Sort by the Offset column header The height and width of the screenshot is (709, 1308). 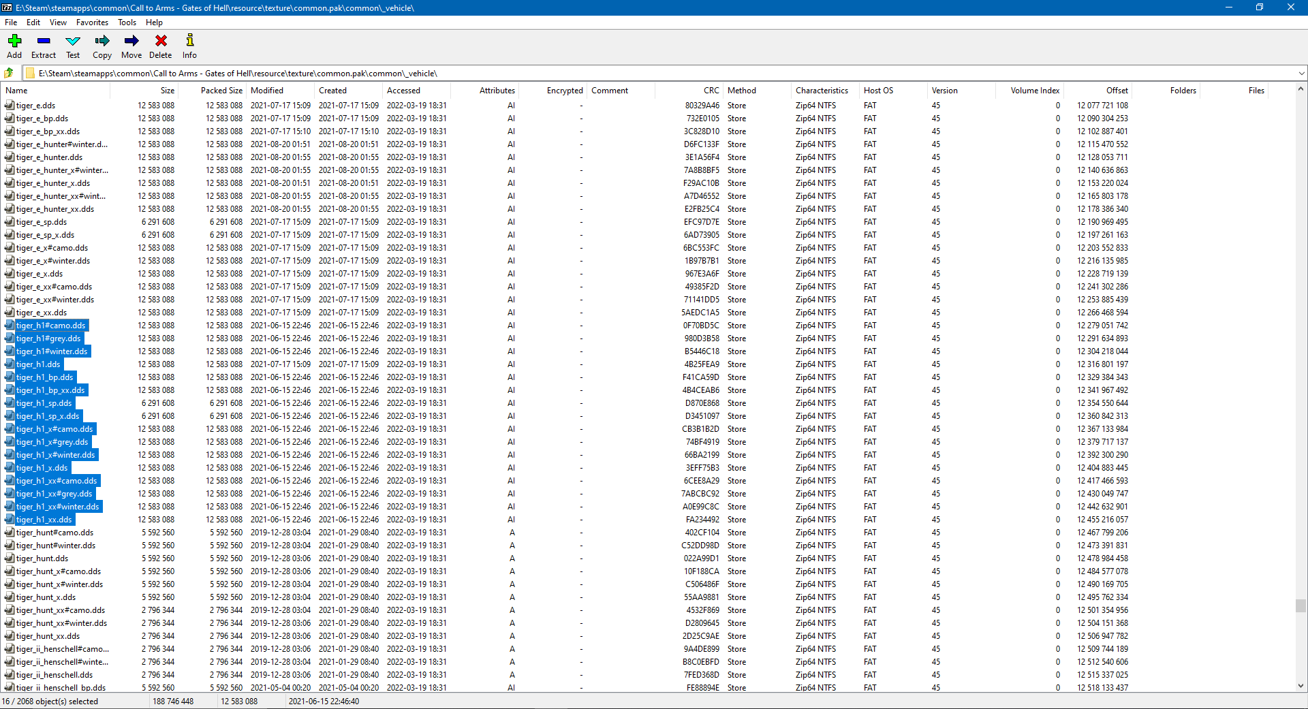coord(1098,91)
